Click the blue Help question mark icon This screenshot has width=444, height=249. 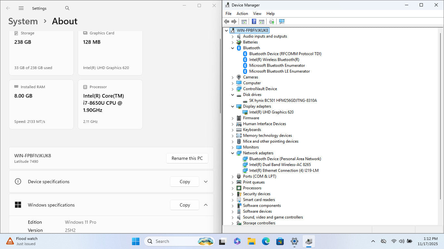point(254,22)
